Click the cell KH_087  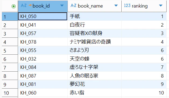pyautogui.click(x=43, y=76)
